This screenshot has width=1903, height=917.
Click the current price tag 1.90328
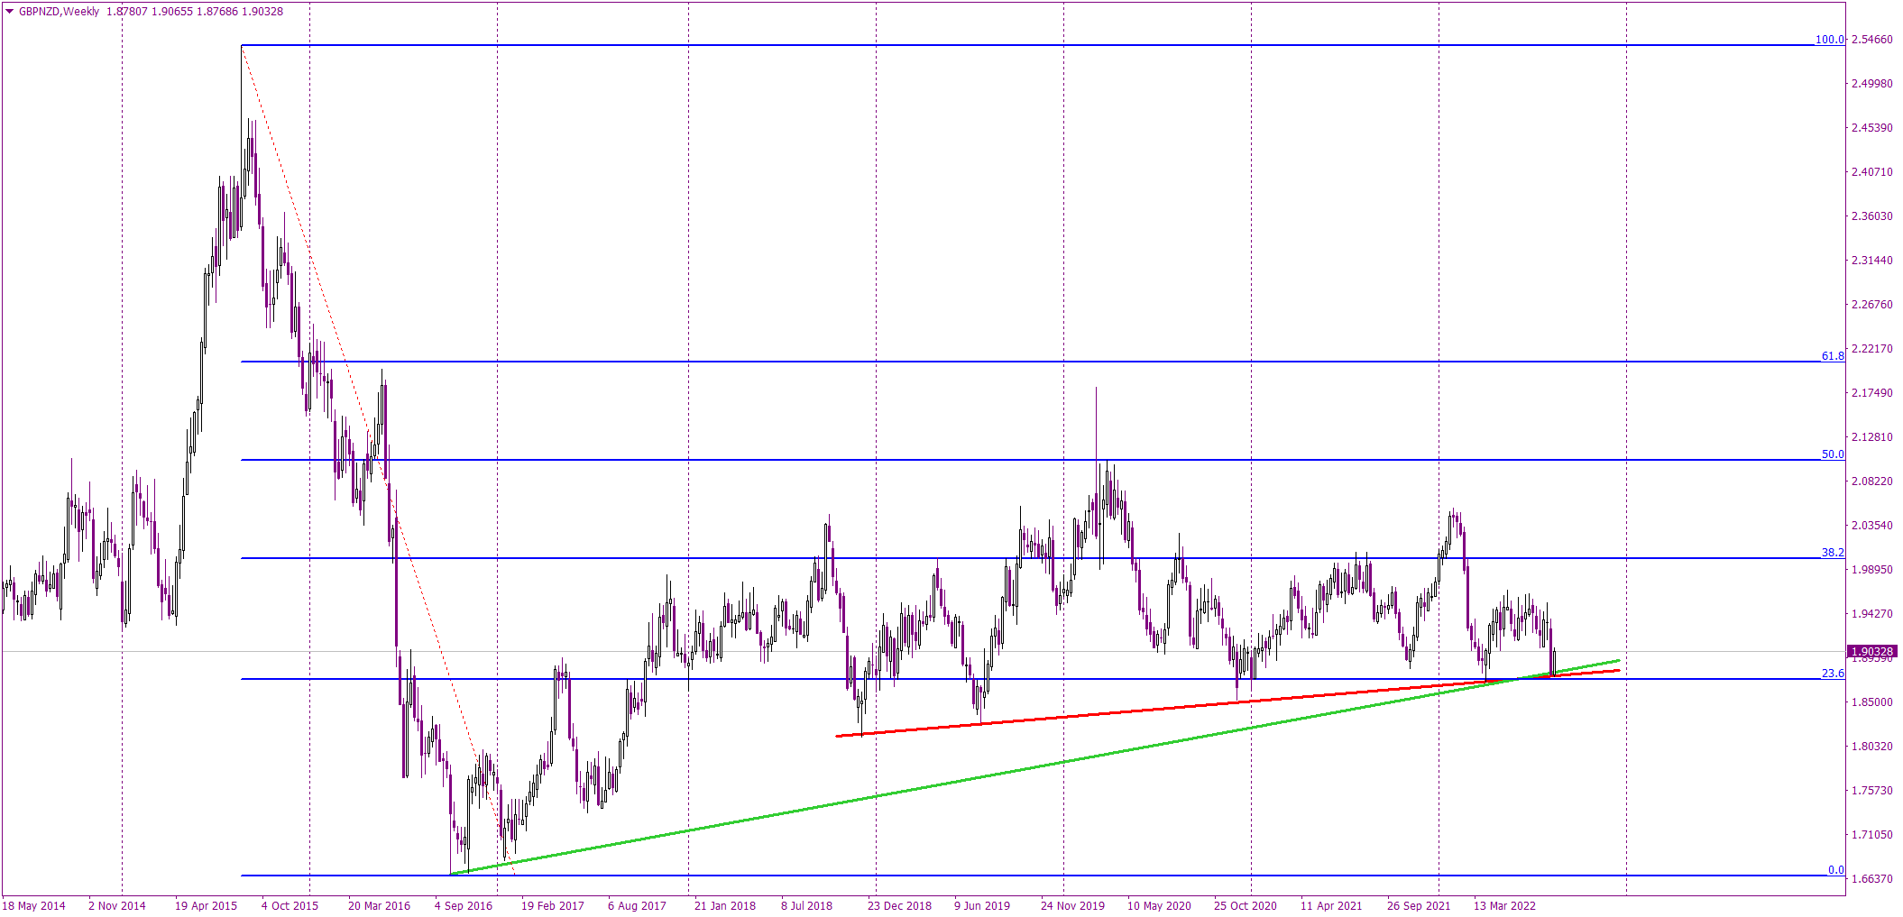pos(1872,651)
